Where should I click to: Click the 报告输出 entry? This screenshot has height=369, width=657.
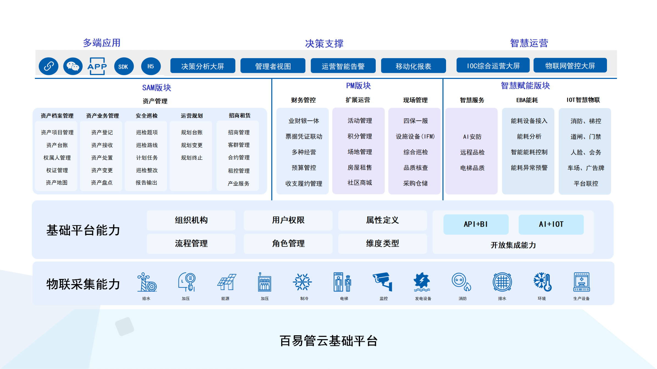click(146, 183)
